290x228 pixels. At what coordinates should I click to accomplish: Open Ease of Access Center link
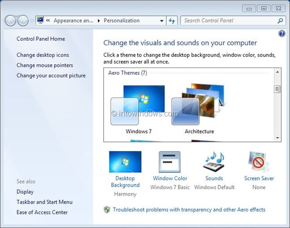click(42, 212)
